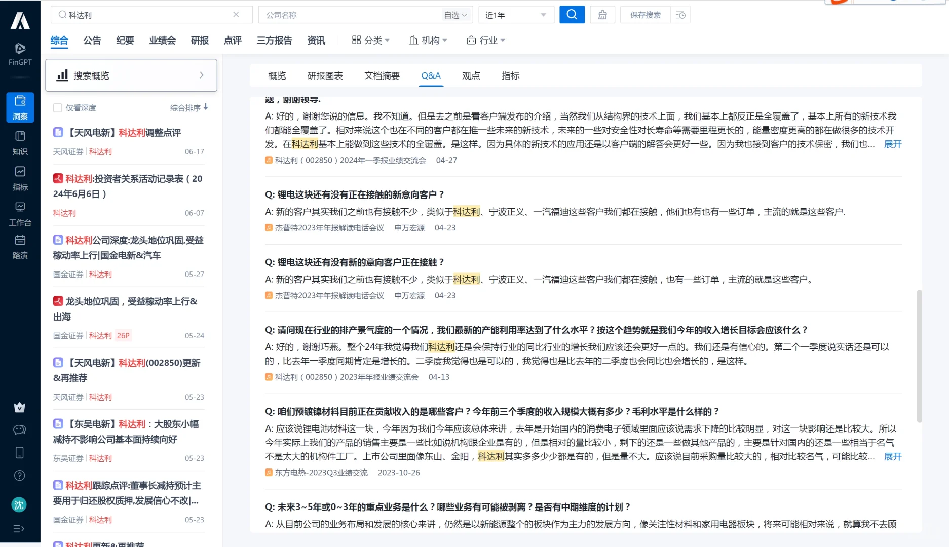Open the user avatar 沈

coord(19,504)
